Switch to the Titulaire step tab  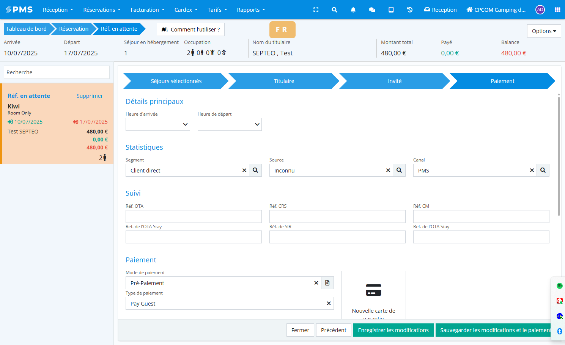click(284, 81)
